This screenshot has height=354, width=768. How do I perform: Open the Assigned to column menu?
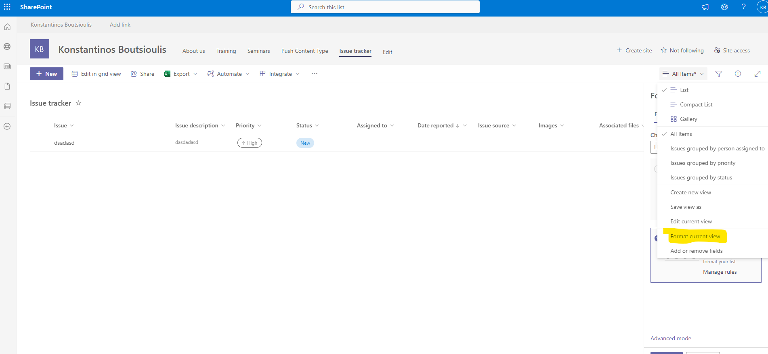click(x=375, y=125)
